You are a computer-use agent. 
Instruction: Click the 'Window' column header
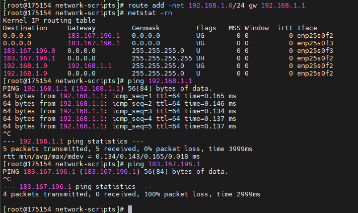[x=257, y=28]
